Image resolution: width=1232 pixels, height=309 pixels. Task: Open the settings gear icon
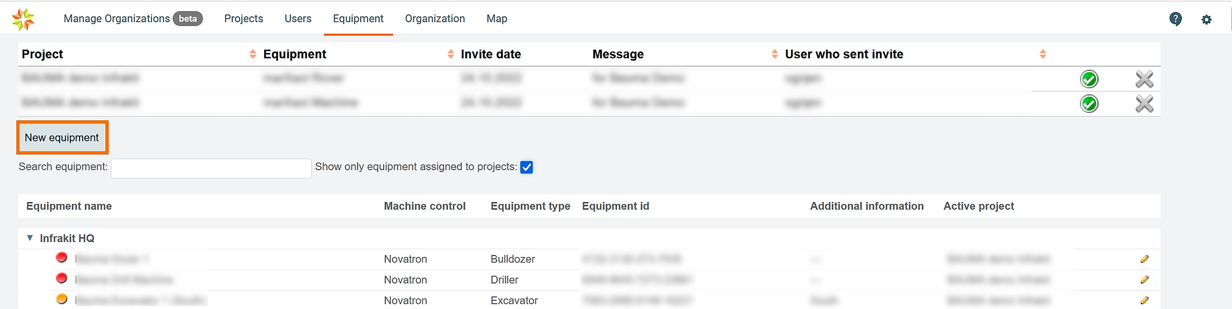pyautogui.click(x=1206, y=19)
